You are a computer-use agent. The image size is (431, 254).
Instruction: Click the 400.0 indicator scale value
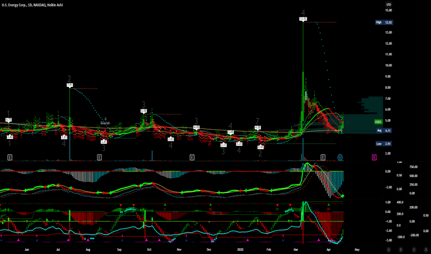(400, 202)
